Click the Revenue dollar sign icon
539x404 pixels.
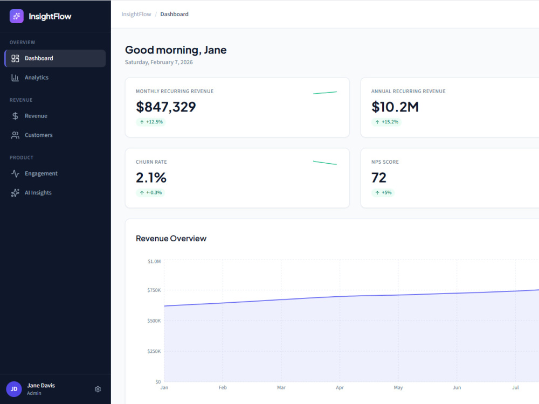coord(15,116)
